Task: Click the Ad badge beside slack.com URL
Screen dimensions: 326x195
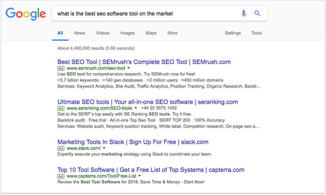Action: click(61, 148)
